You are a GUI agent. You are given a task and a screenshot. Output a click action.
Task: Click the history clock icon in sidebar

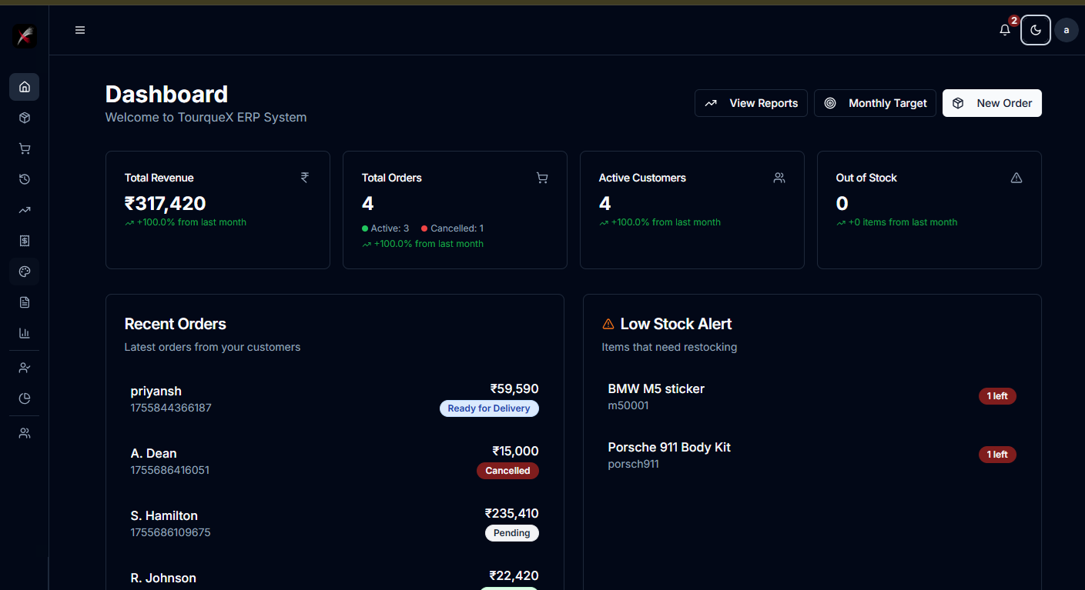25,179
